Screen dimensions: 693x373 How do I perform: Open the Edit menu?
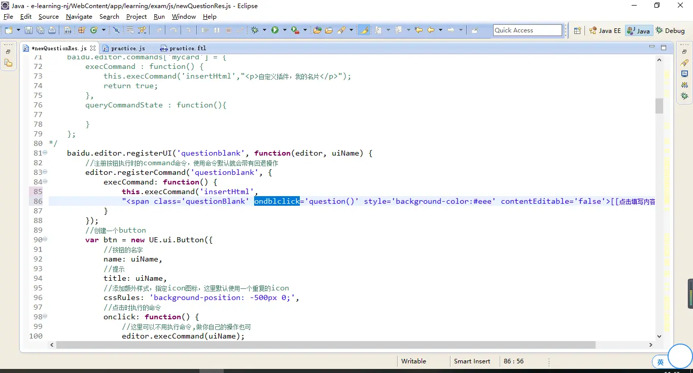(26, 17)
